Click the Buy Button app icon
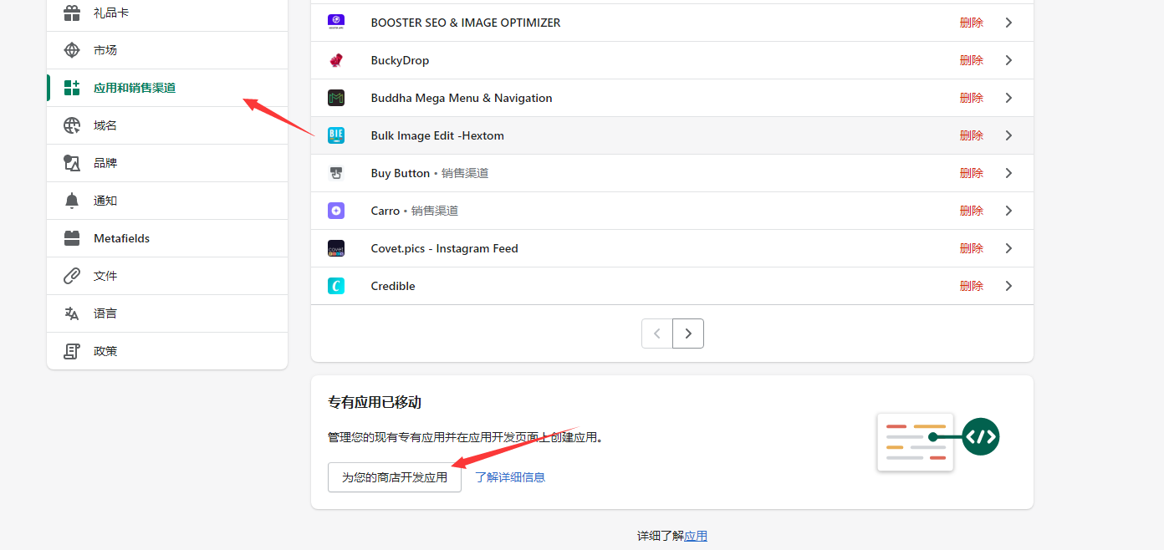 point(336,173)
